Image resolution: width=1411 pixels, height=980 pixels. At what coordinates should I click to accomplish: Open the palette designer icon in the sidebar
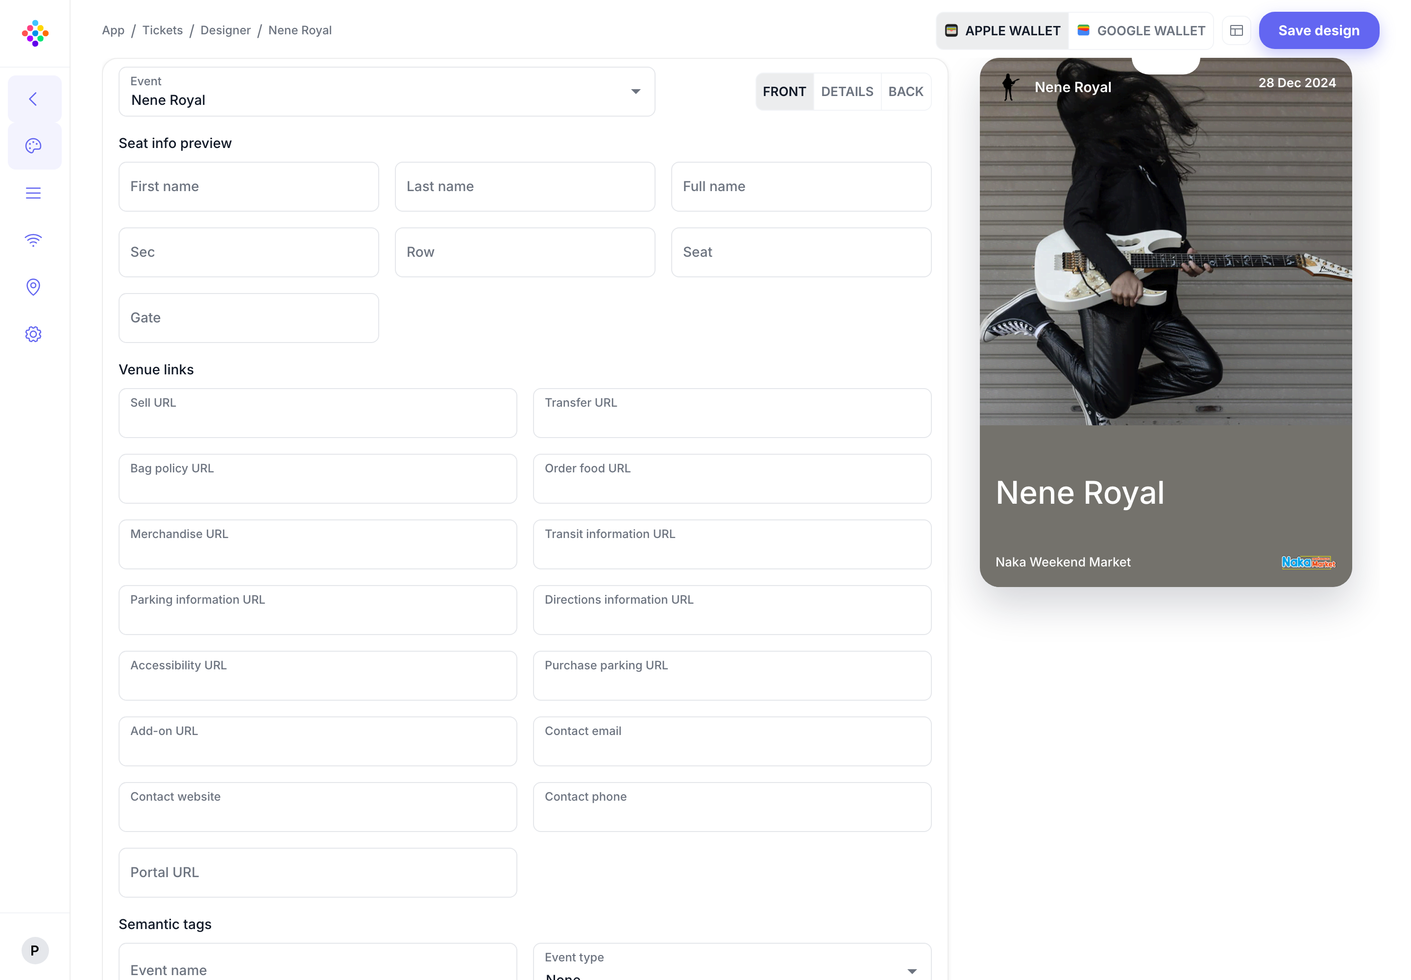(x=34, y=146)
